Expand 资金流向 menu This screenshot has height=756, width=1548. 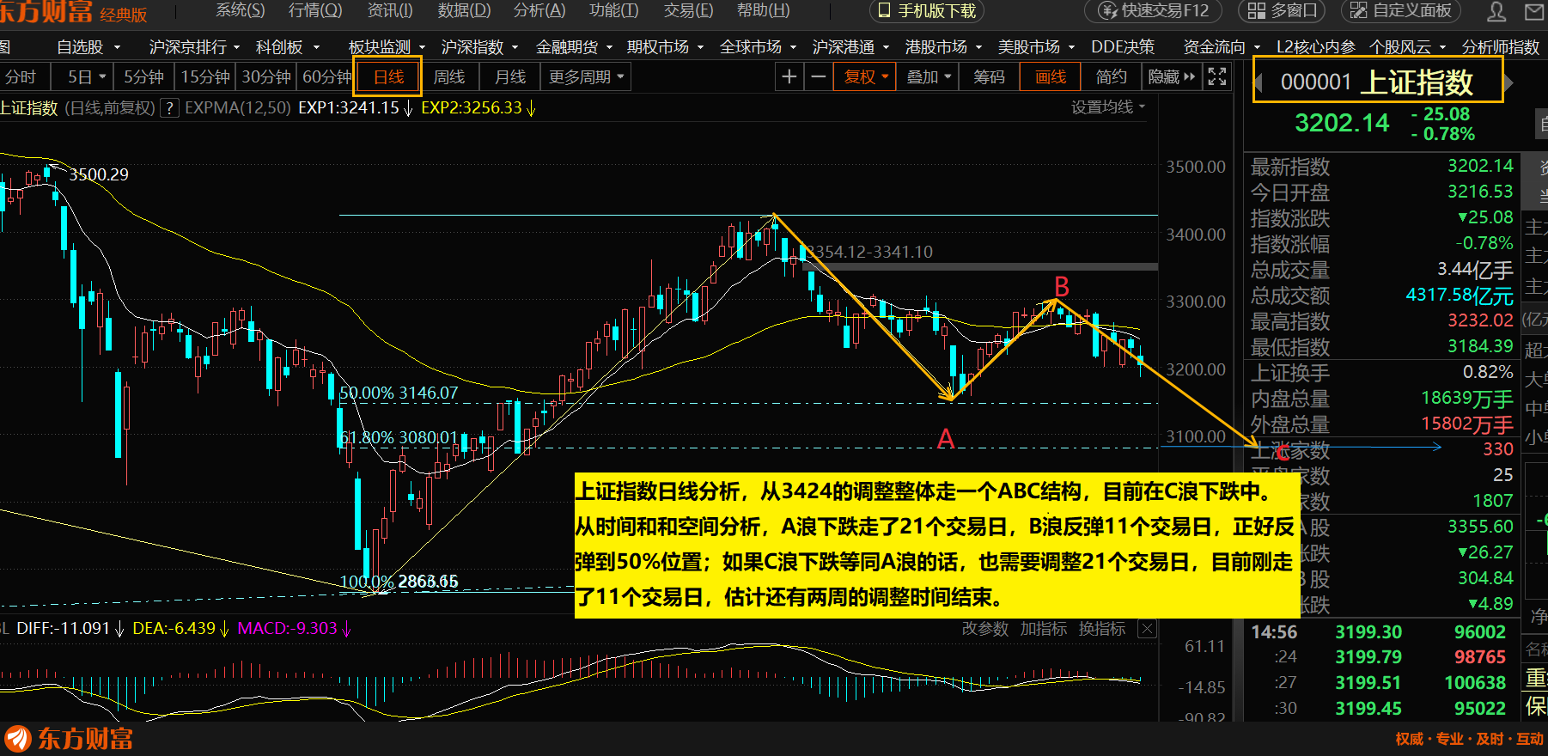coord(1222,47)
